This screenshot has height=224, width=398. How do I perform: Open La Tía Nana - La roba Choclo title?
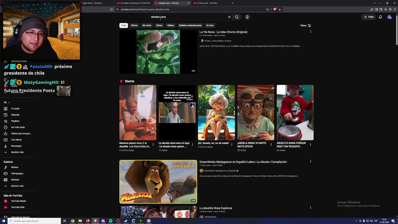223,32
